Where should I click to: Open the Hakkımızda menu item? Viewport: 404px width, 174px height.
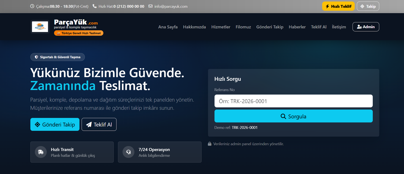pos(194,27)
